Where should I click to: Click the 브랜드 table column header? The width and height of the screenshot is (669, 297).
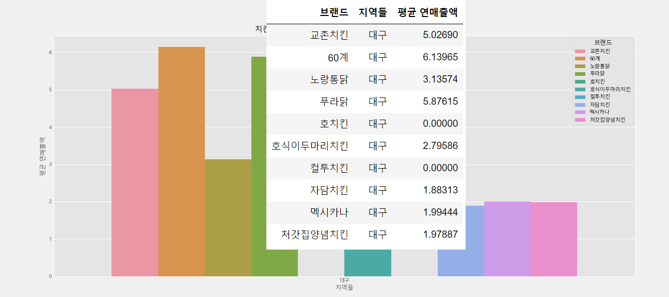tap(334, 12)
